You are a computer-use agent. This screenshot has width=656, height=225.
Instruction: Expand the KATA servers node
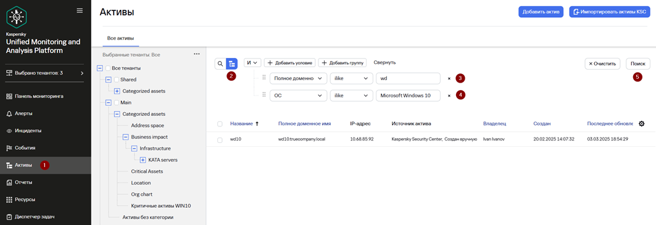(x=143, y=160)
